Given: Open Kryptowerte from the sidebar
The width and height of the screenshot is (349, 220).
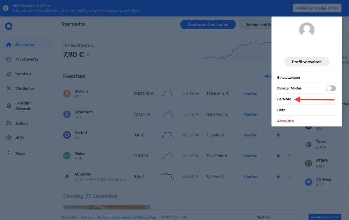Looking at the screenshot, I should 27,59.
